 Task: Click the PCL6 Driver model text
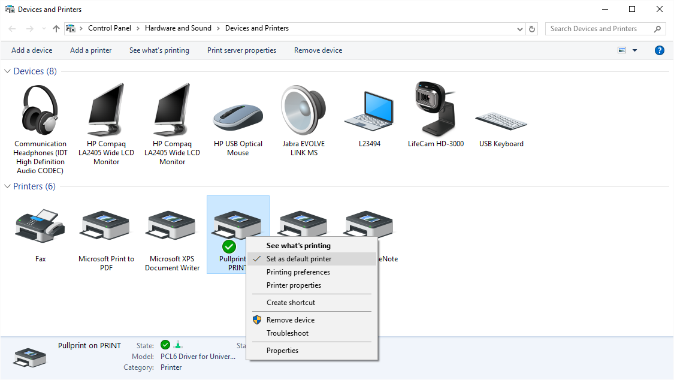coord(198,357)
